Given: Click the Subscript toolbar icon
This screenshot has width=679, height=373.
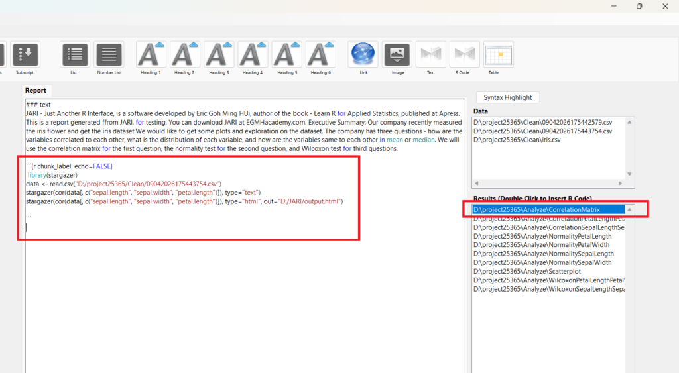Looking at the screenshot, I should [x=25, y=54].
